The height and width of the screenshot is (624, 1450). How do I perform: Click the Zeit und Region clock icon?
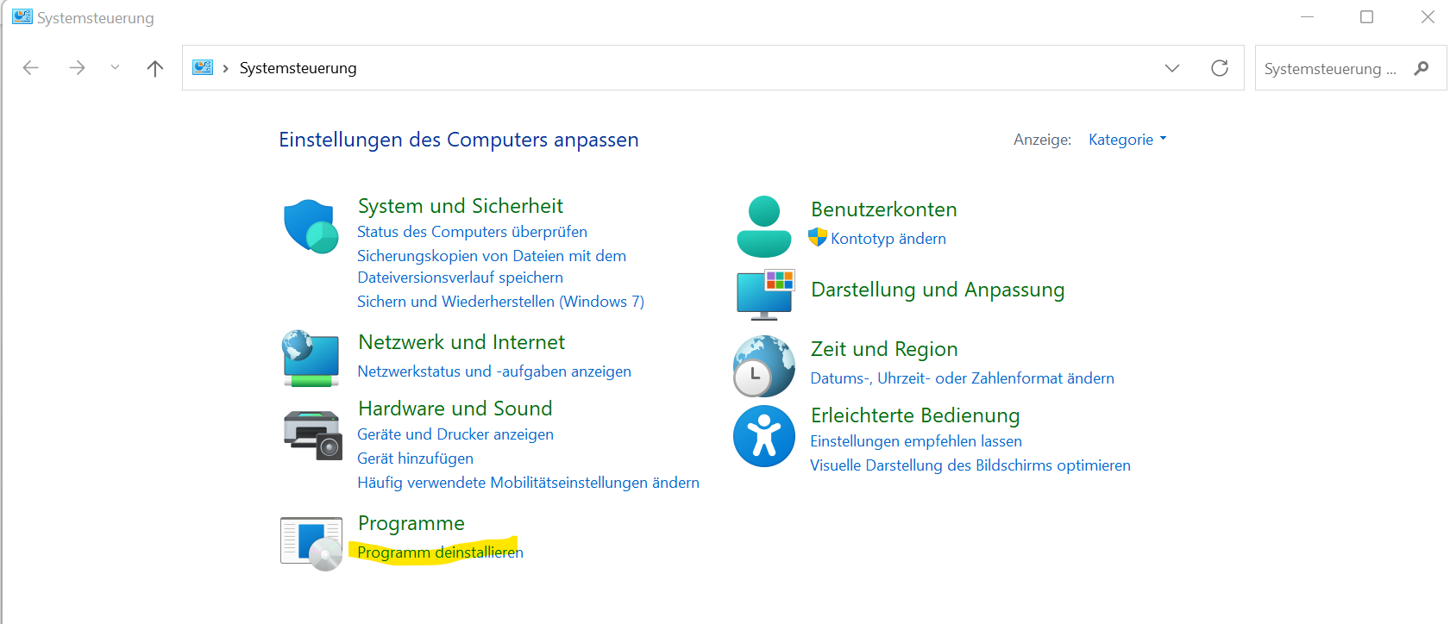tap(763, 366)
